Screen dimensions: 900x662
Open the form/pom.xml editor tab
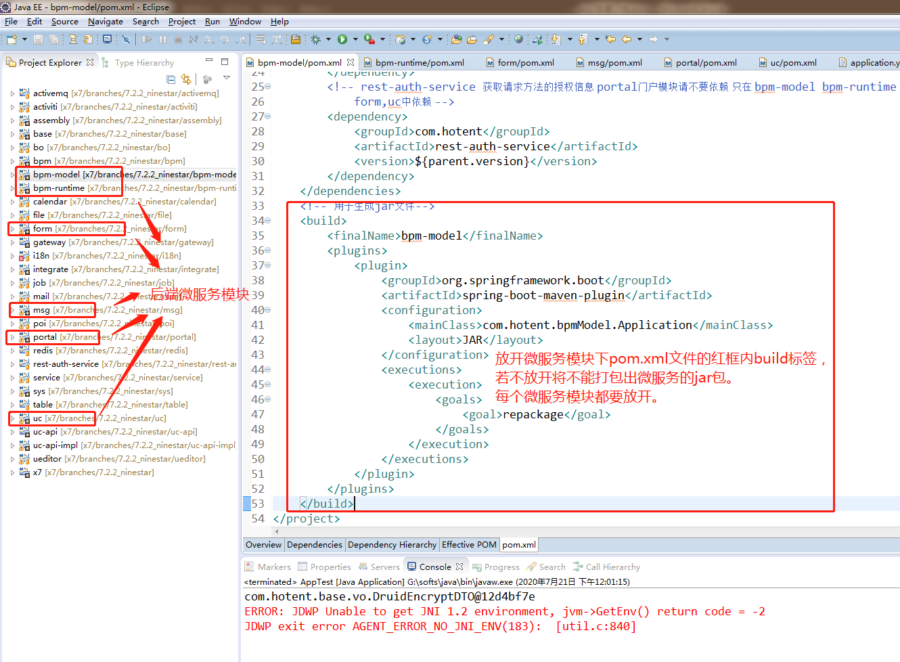525,63
